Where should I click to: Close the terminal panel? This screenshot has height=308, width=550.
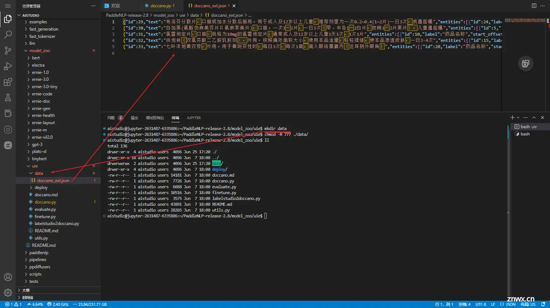[542, 118]
